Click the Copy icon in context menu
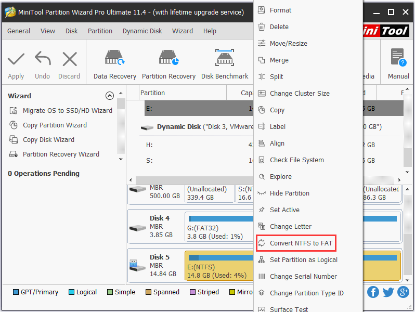The image size is (415, 312). [262, 110]
